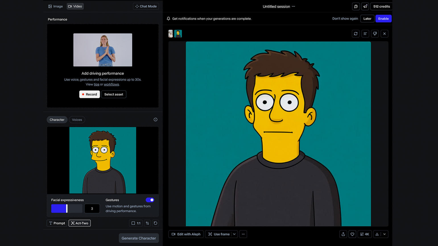
Task: Click the megaphone announcements icon
Action: (x=365, y=7)
